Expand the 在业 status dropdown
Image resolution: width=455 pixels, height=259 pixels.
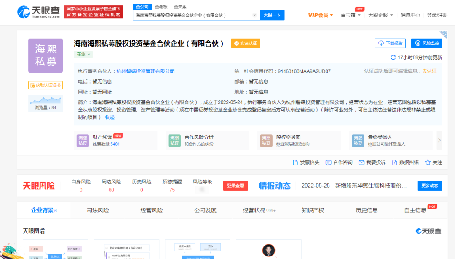(83, 54)
